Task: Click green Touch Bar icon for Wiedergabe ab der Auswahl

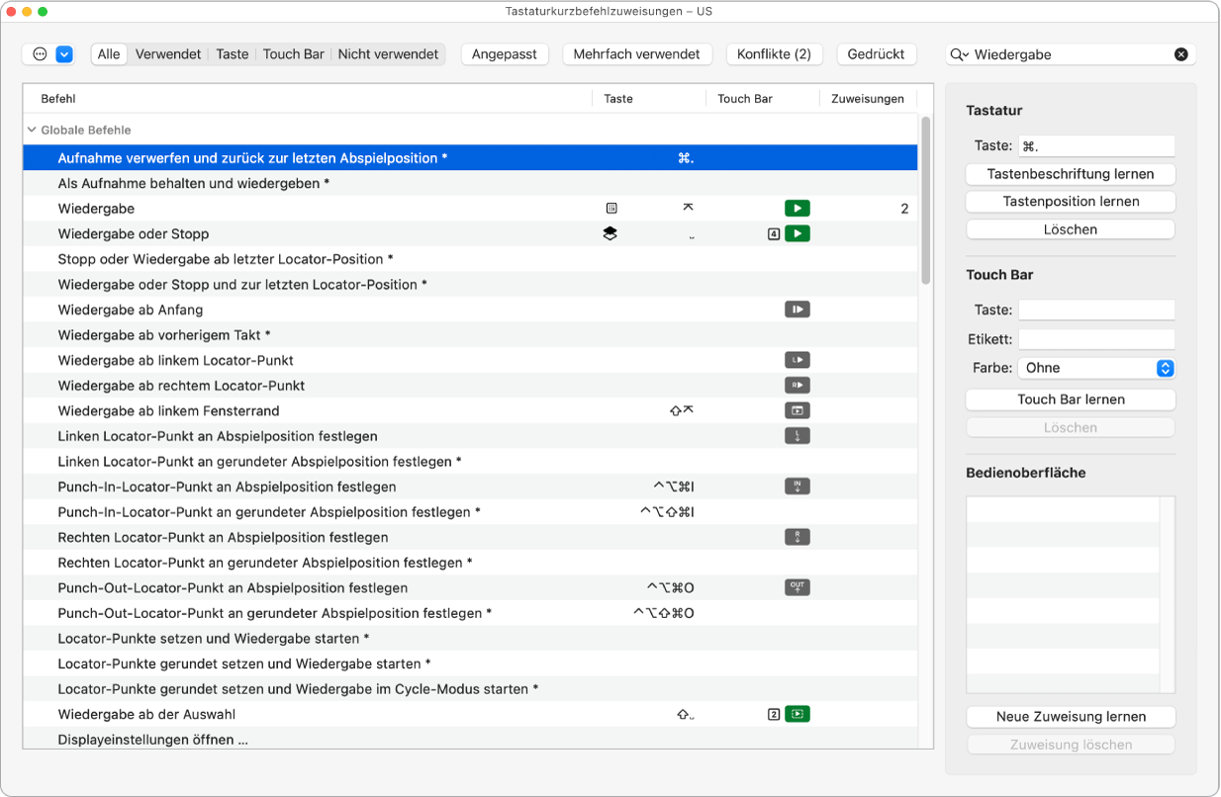Action: tap(797, 714)
